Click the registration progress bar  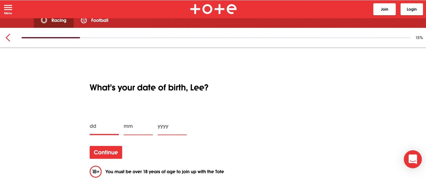(216, 38)
